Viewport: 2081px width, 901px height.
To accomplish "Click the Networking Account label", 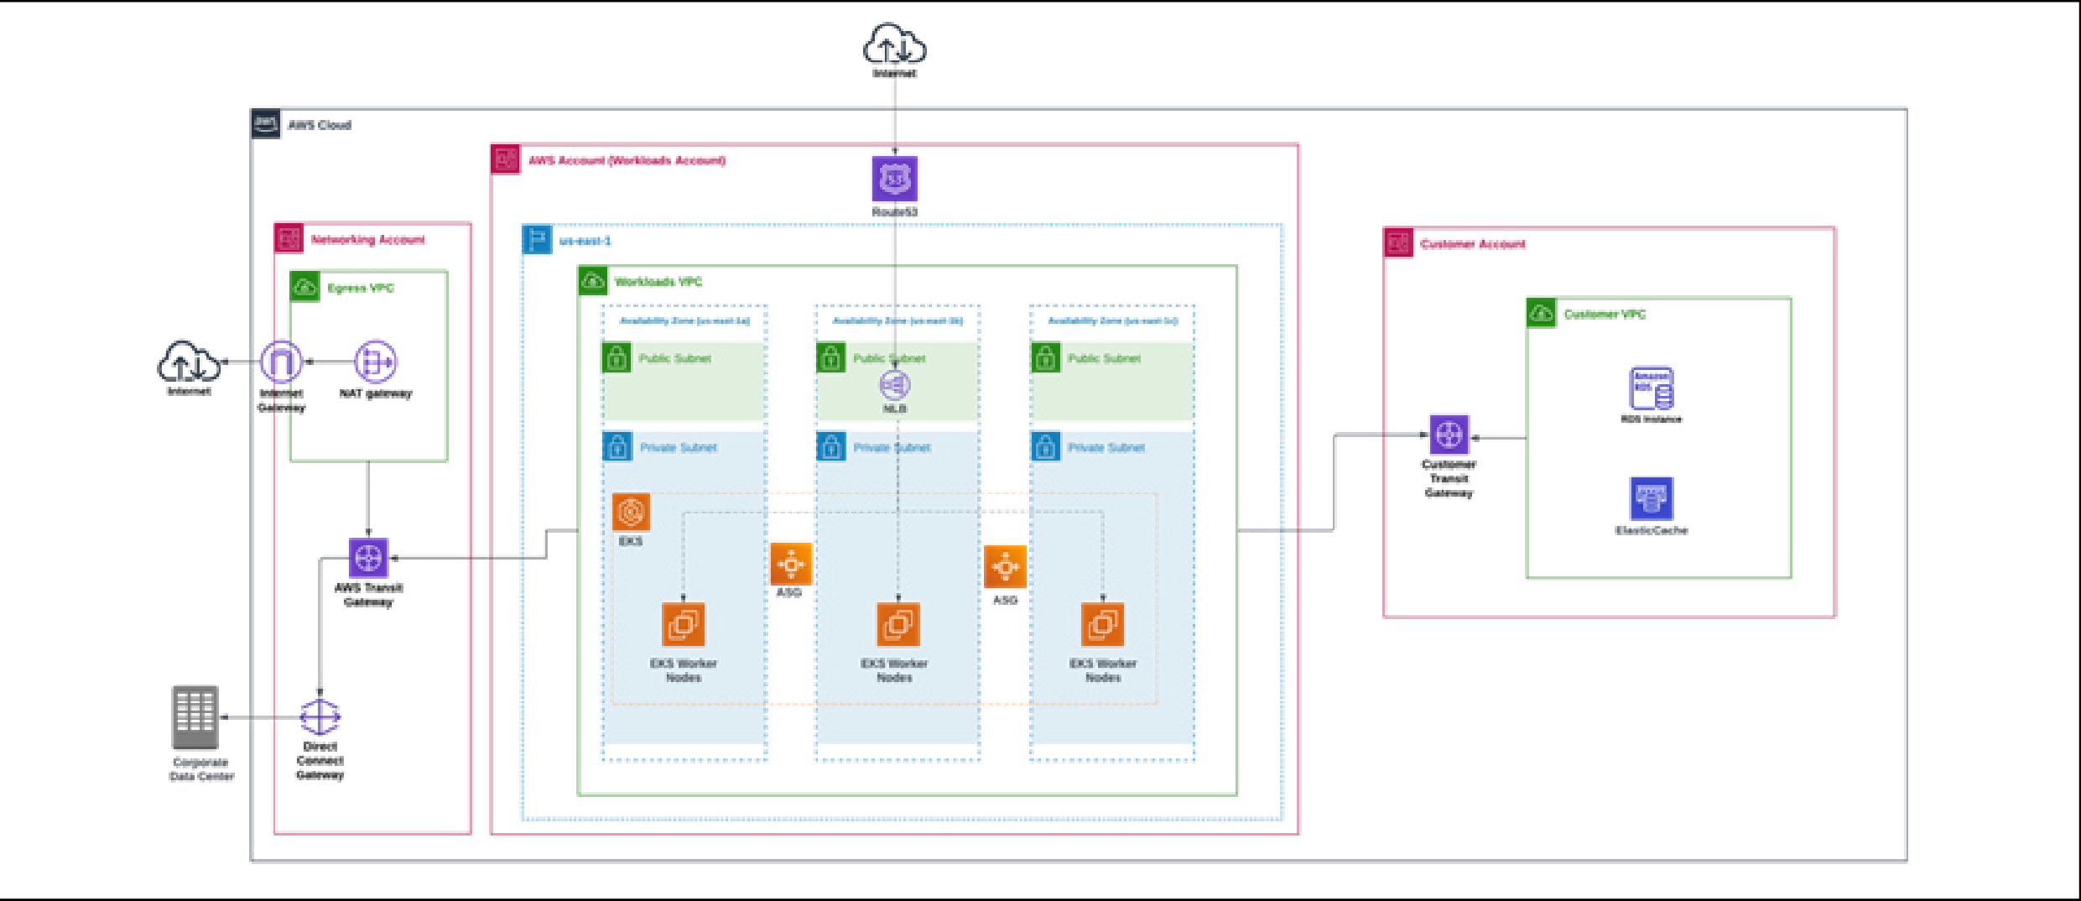I will pyautogui.click(x=367, y=240).
